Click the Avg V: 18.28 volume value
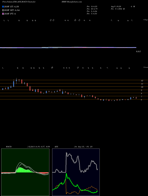The width and height of the screenshot is (148, 196). click(x=116, y=7)
